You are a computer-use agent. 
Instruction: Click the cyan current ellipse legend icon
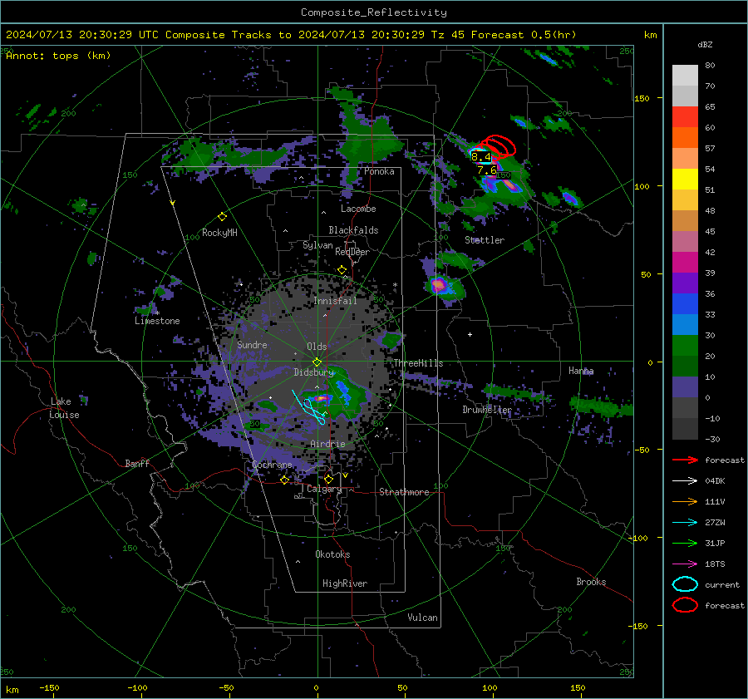pyautogui.click(x=685, y=584)
